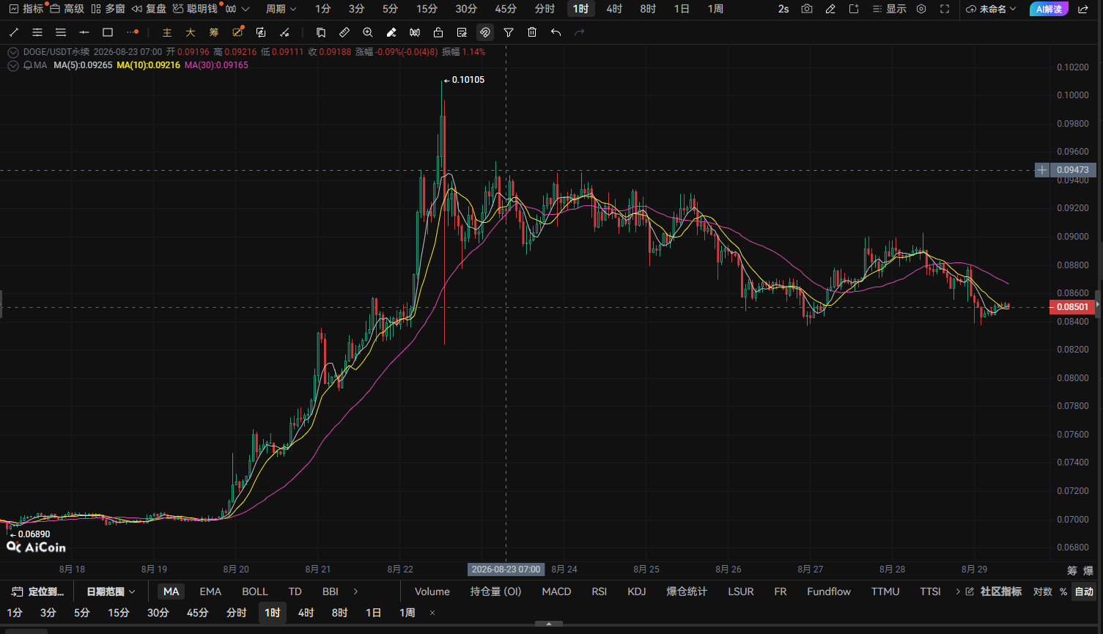1103x634 pixels.
Task: Collapse the DOGE/USDT legend row
Action: click(x=13, y=52)
